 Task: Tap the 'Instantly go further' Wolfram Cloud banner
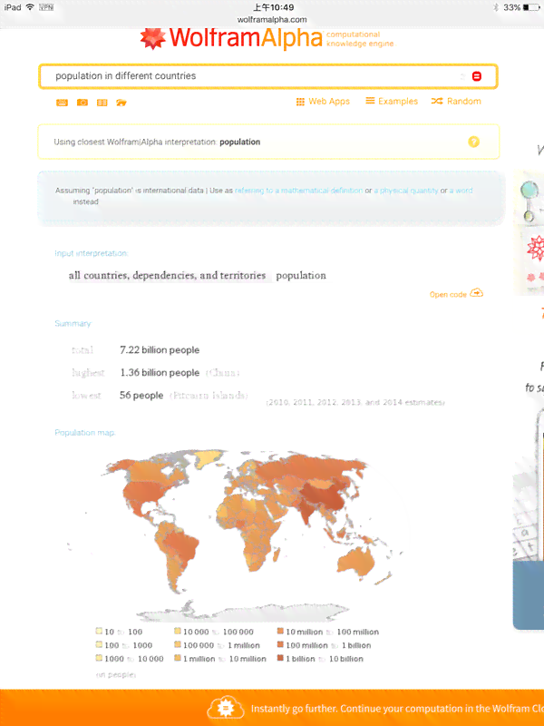(x=272, y=708)
